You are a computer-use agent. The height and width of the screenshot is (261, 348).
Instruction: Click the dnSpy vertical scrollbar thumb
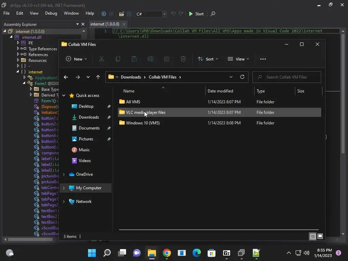coord(343,93)
